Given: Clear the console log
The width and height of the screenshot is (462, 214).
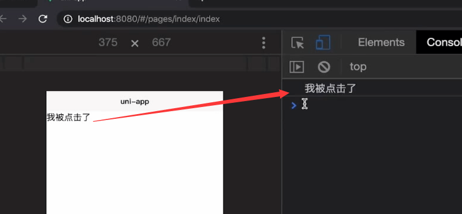Looking at the screenshot, I should click(x=324, y=67).
